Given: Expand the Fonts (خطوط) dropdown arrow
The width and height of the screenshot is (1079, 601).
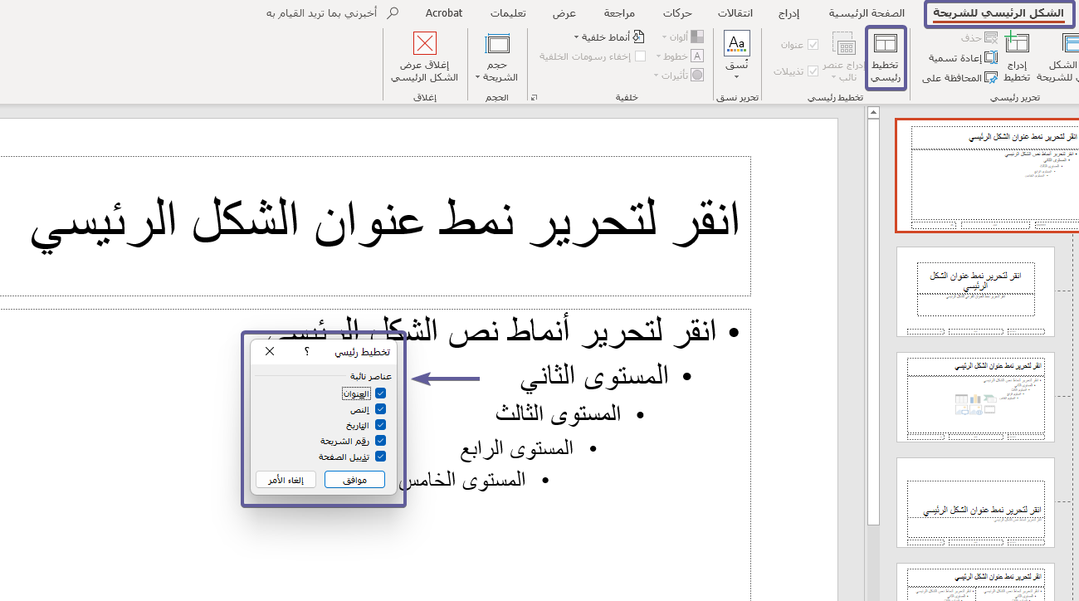Looking at the screenshot, I should tap(659, 56).
